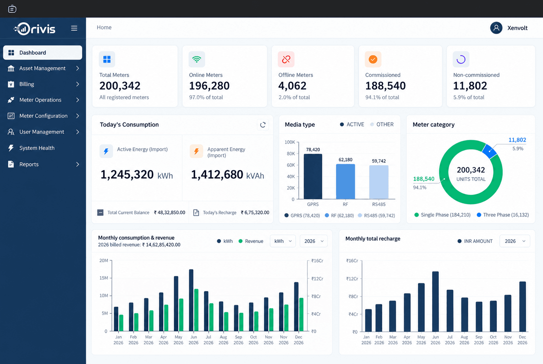Refresh Today's Consumption panel

click(x=263, y=125)
